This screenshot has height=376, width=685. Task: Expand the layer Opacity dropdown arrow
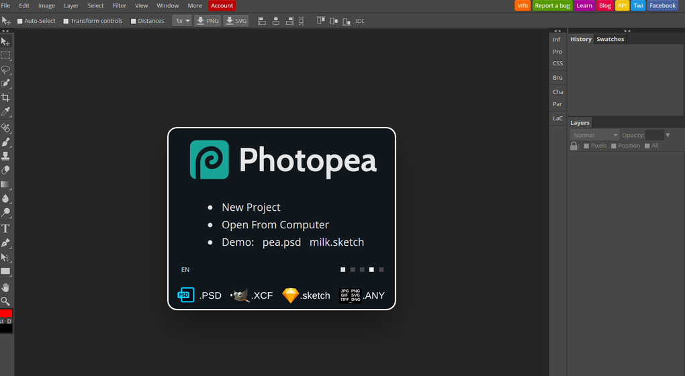[x=668, y=135]
